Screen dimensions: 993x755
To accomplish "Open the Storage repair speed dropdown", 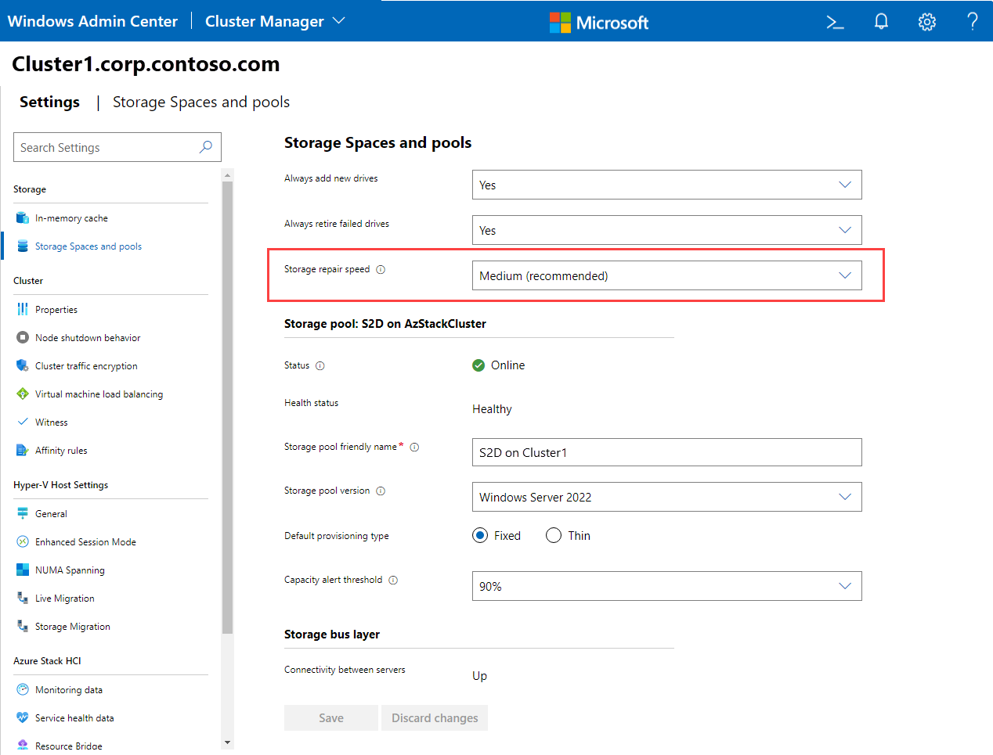I will pyautogui.click(x=666, y=276).
